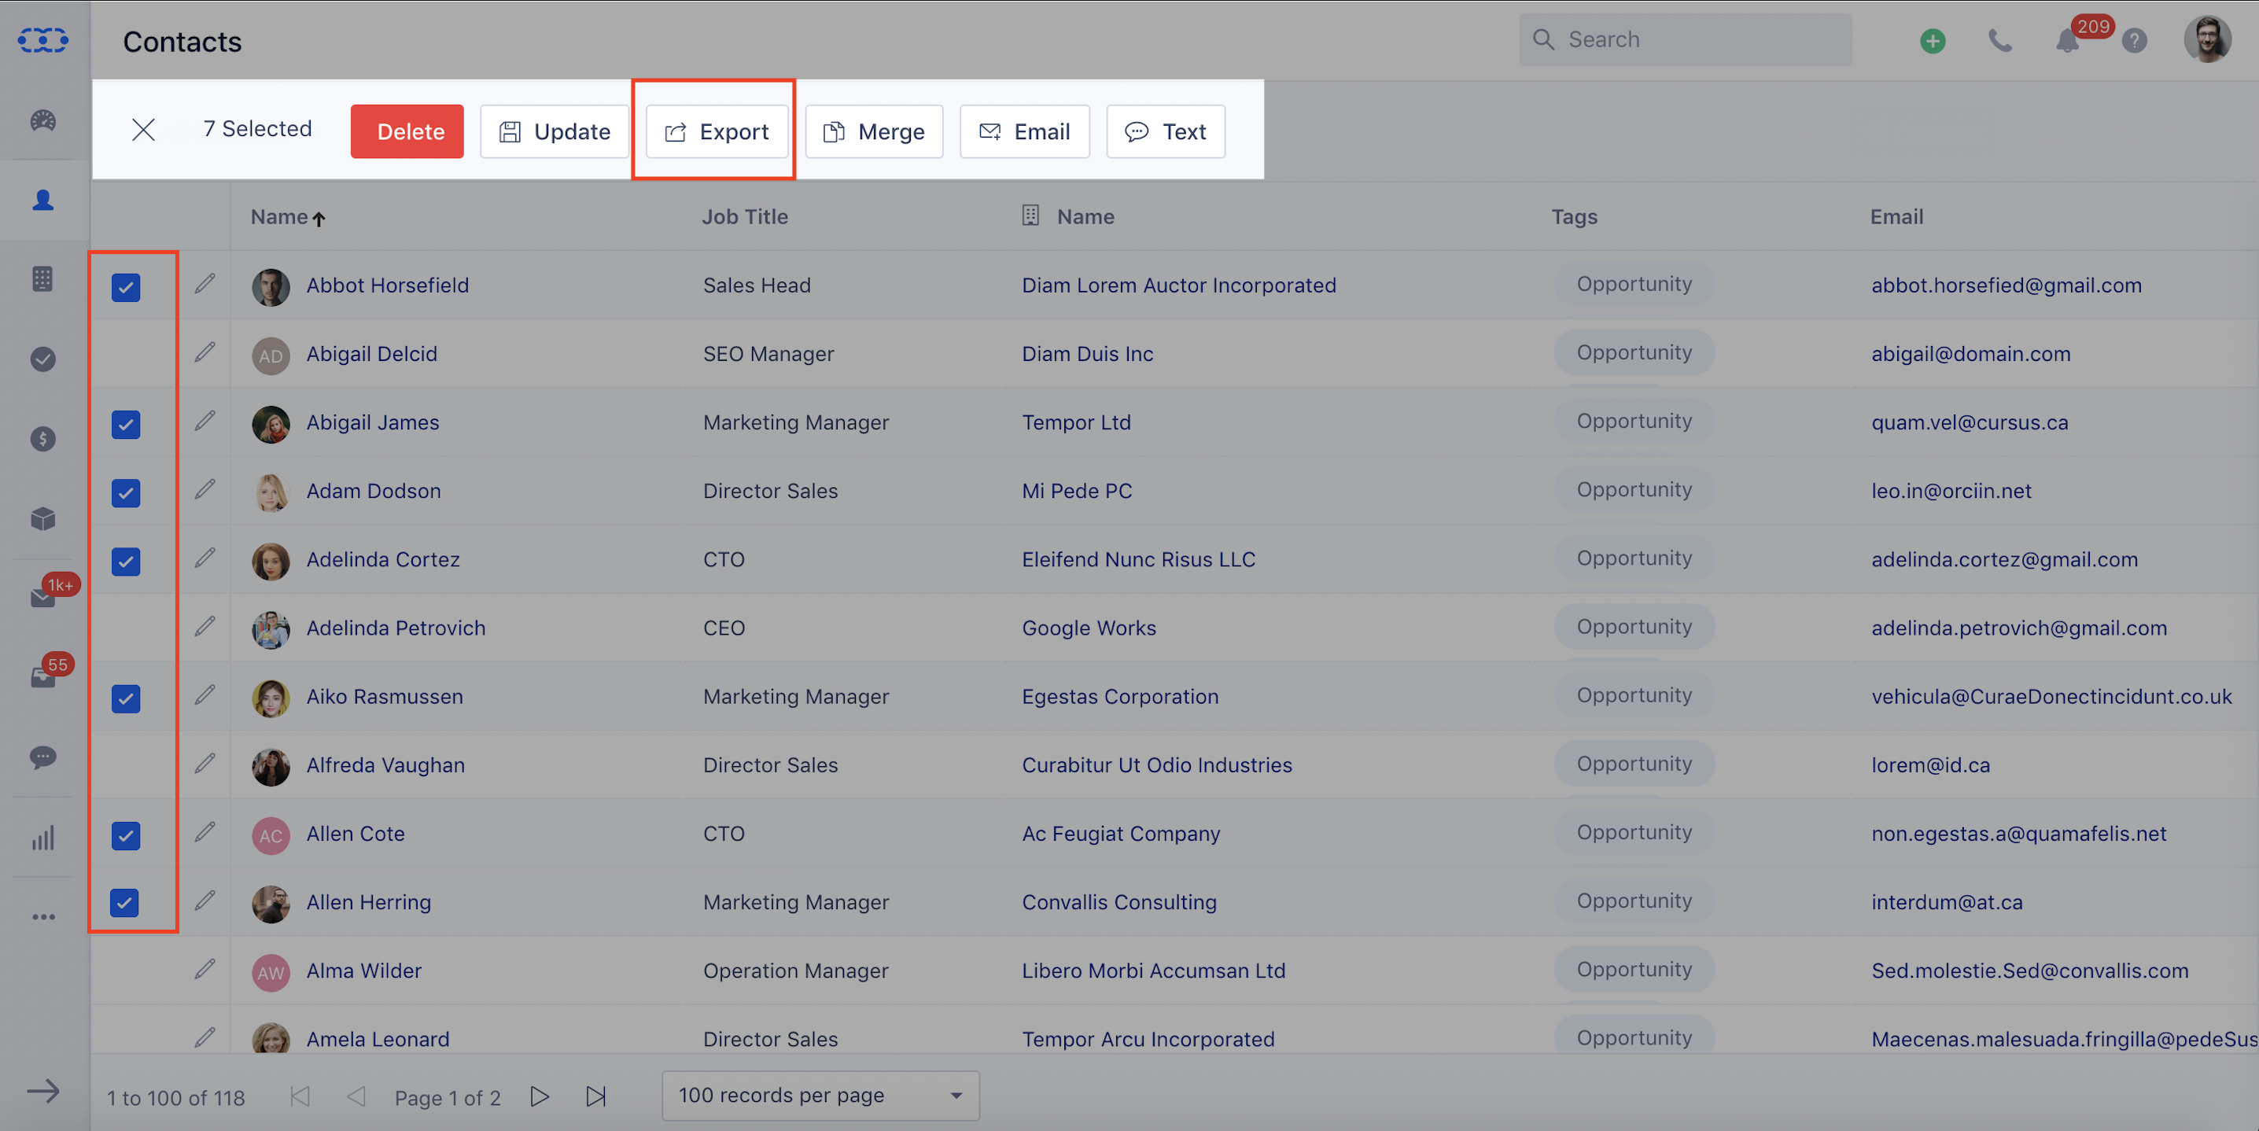Screen dimensions: 2259x1131
Task: Expand sidebar with the arrow icon
Action: tap(43, 1091)
